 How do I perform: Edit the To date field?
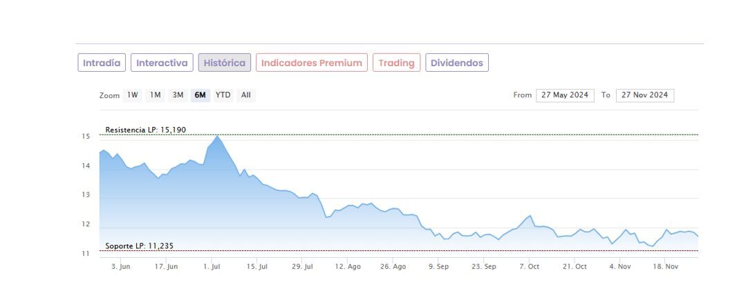coord(644,95)
